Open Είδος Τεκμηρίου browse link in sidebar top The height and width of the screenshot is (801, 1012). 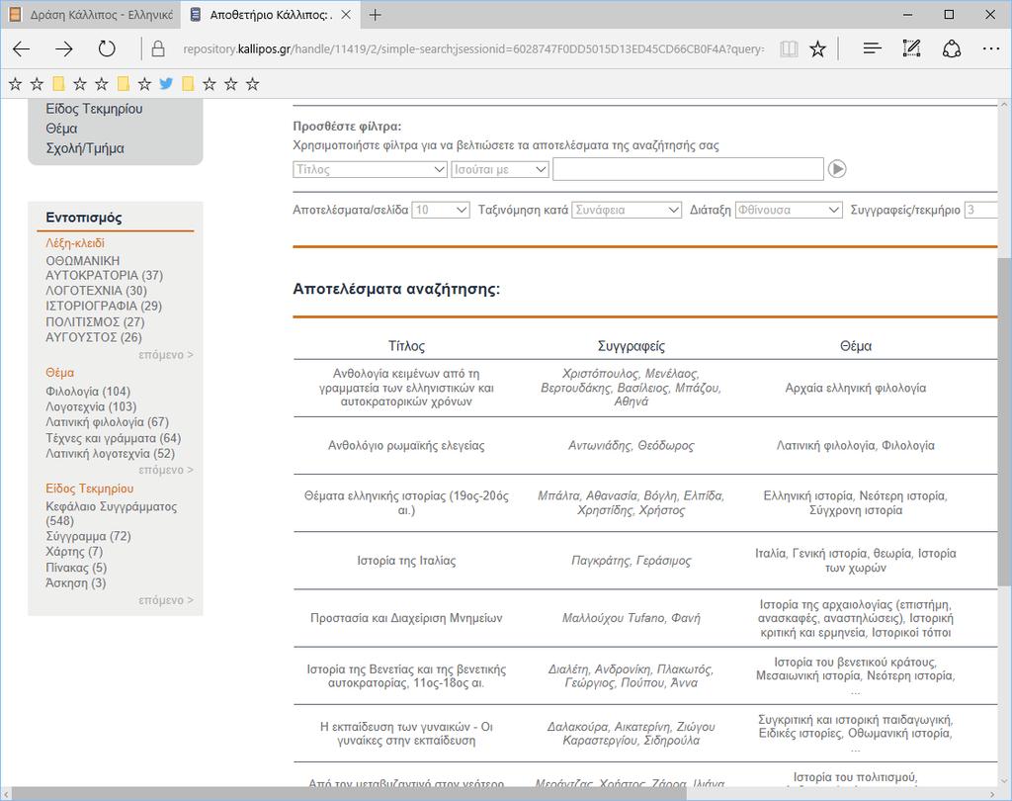click(x=94, y=109)
